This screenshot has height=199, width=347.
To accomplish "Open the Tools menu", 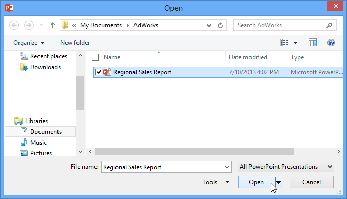I will click(x=216, y=182).
